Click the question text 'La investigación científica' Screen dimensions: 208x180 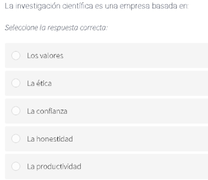(x=49, y=6)
